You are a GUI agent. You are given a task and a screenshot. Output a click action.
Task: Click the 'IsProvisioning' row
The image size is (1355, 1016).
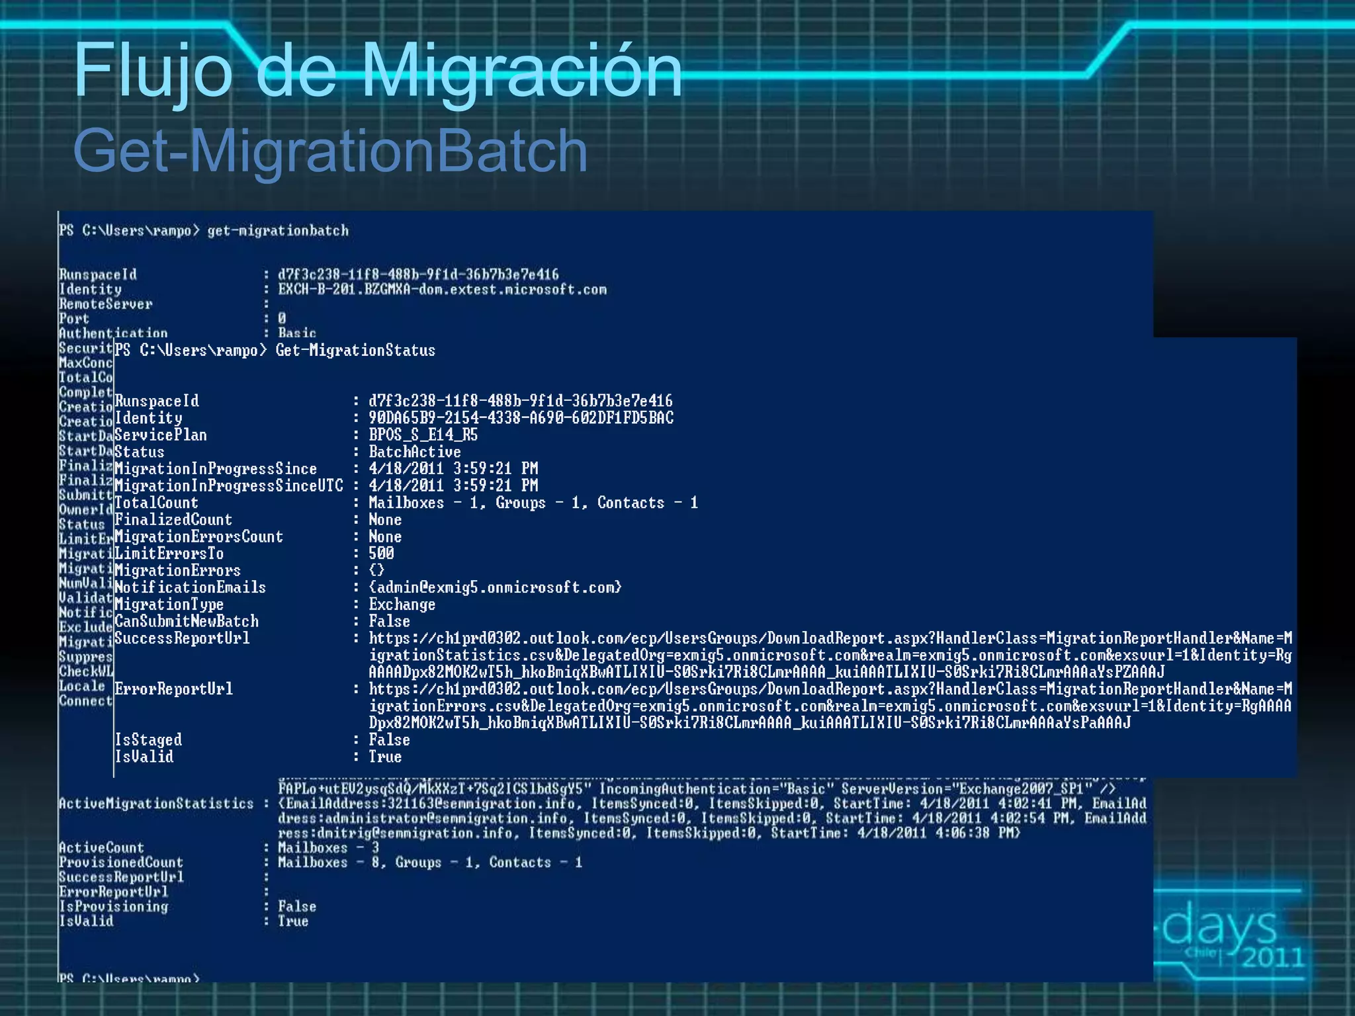tap(188, 907)
